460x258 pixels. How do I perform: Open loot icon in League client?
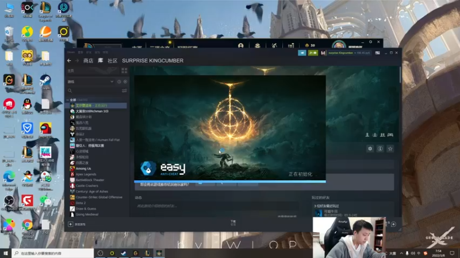coord(258,46)
